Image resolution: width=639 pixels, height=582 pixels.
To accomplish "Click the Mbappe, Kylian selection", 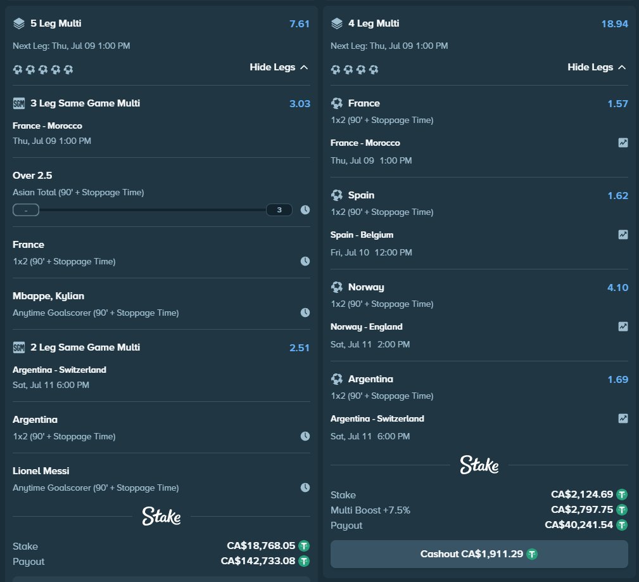I will tap(49, 296).
